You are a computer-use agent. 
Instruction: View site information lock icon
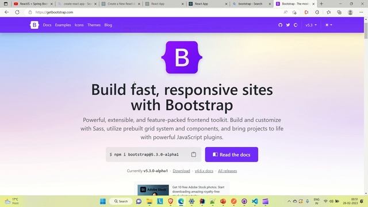pyautogui.click(x=30, y=12)
